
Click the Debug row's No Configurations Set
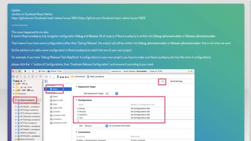[x=140, y=108]
